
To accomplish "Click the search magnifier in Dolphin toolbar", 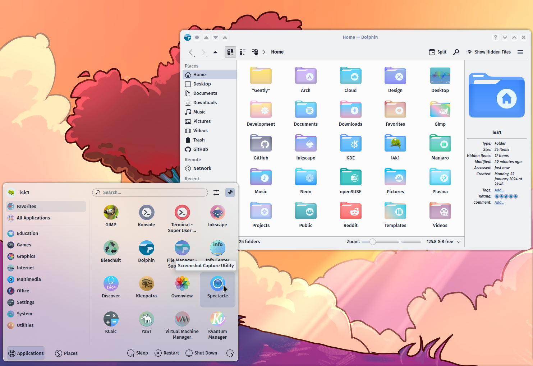I will [456, 52].
